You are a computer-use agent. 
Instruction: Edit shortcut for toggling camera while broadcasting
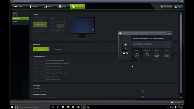pyautogui.click(x=39, y=73)
